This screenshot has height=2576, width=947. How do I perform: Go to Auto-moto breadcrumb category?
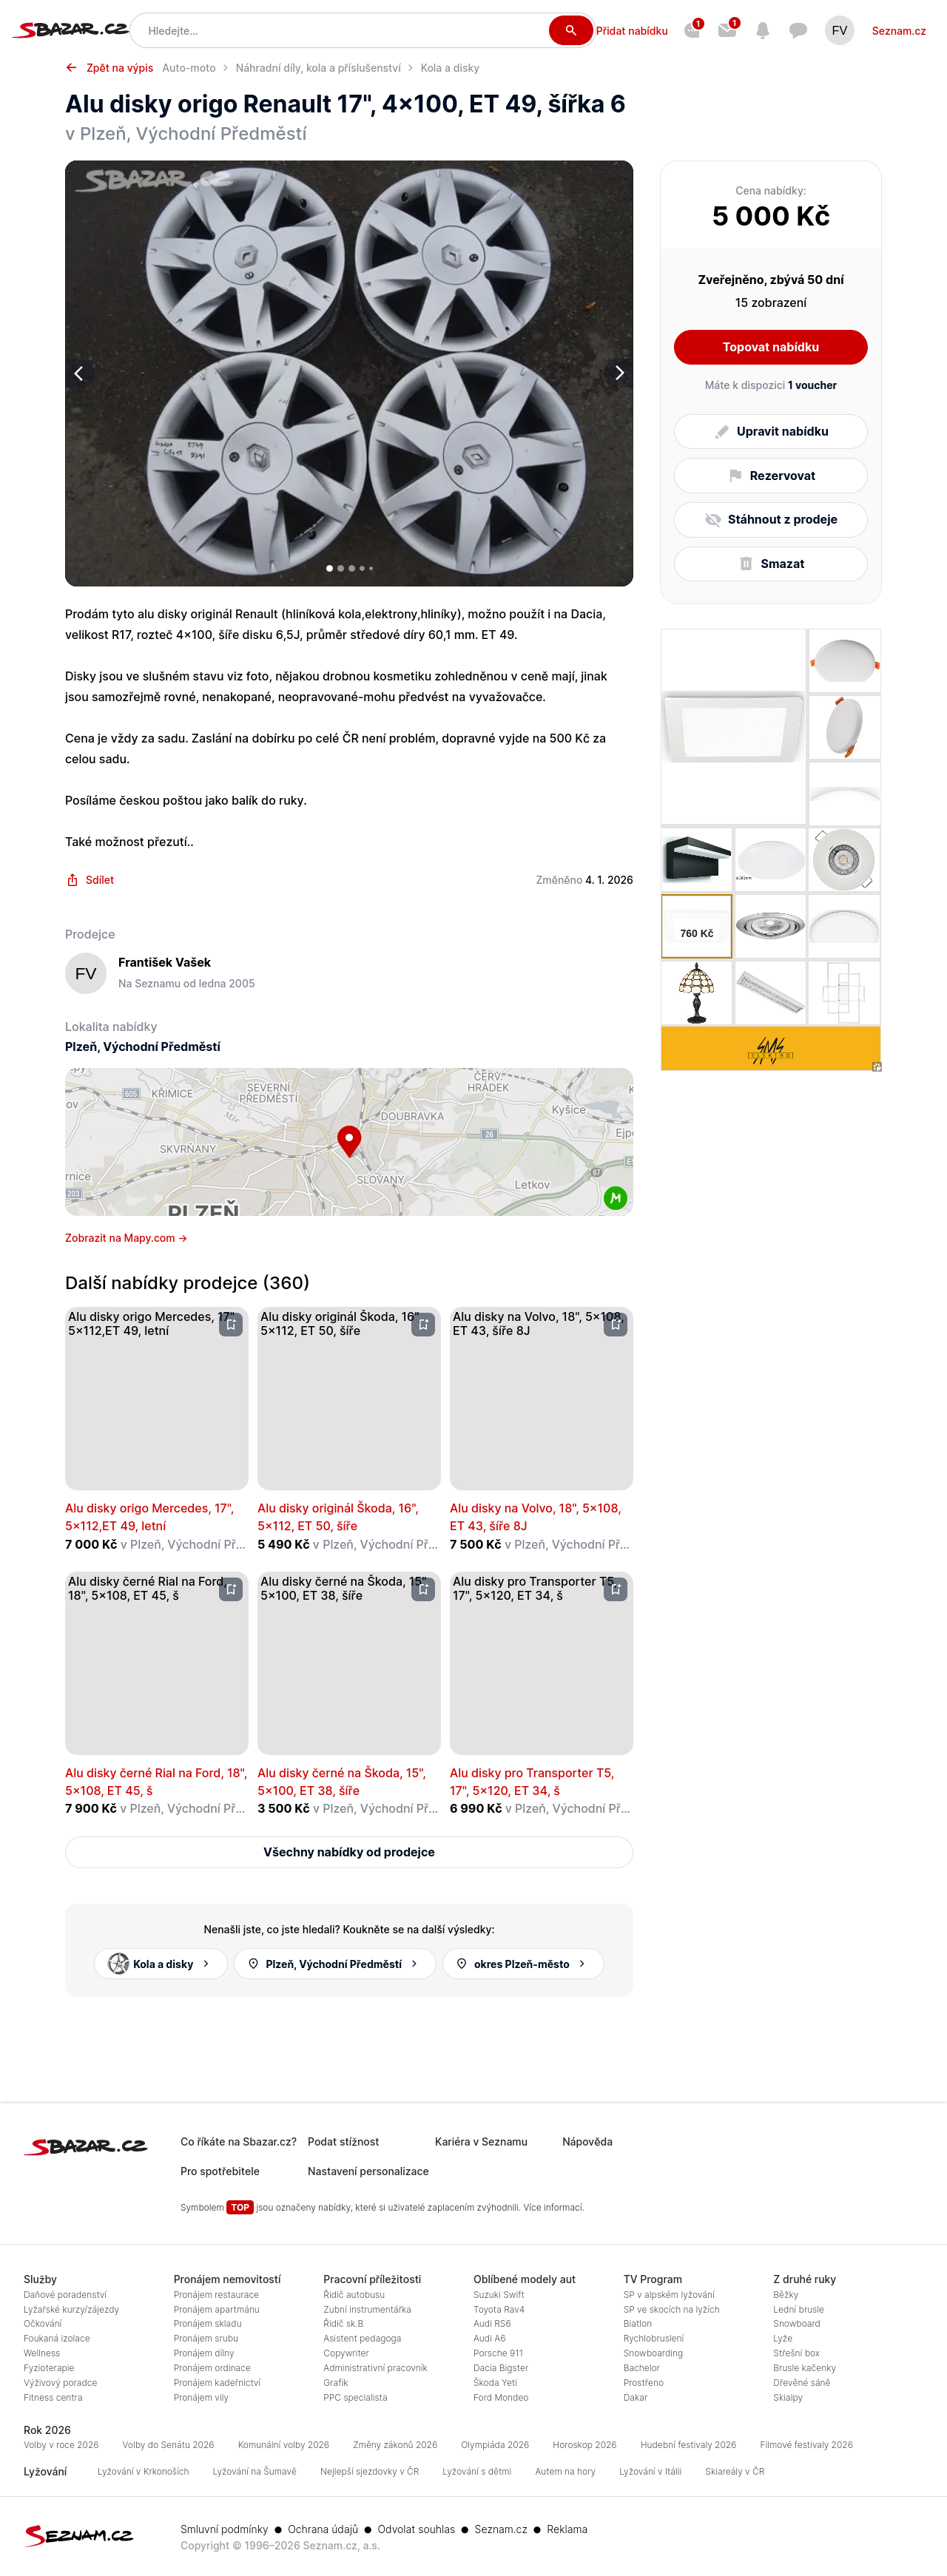click(x=189, y=68)
